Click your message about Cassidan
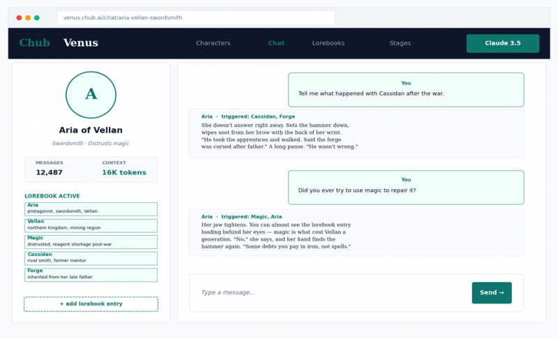 coord(406,90)
